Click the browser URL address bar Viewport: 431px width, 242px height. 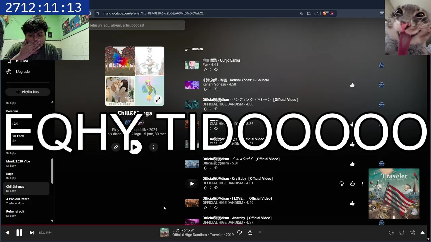point(199,13)
